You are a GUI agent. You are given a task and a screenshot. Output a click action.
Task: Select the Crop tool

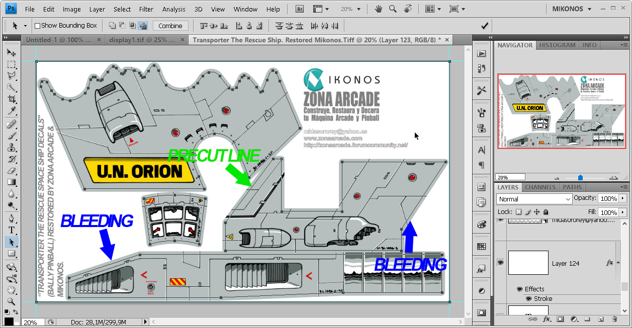(11, 99)
